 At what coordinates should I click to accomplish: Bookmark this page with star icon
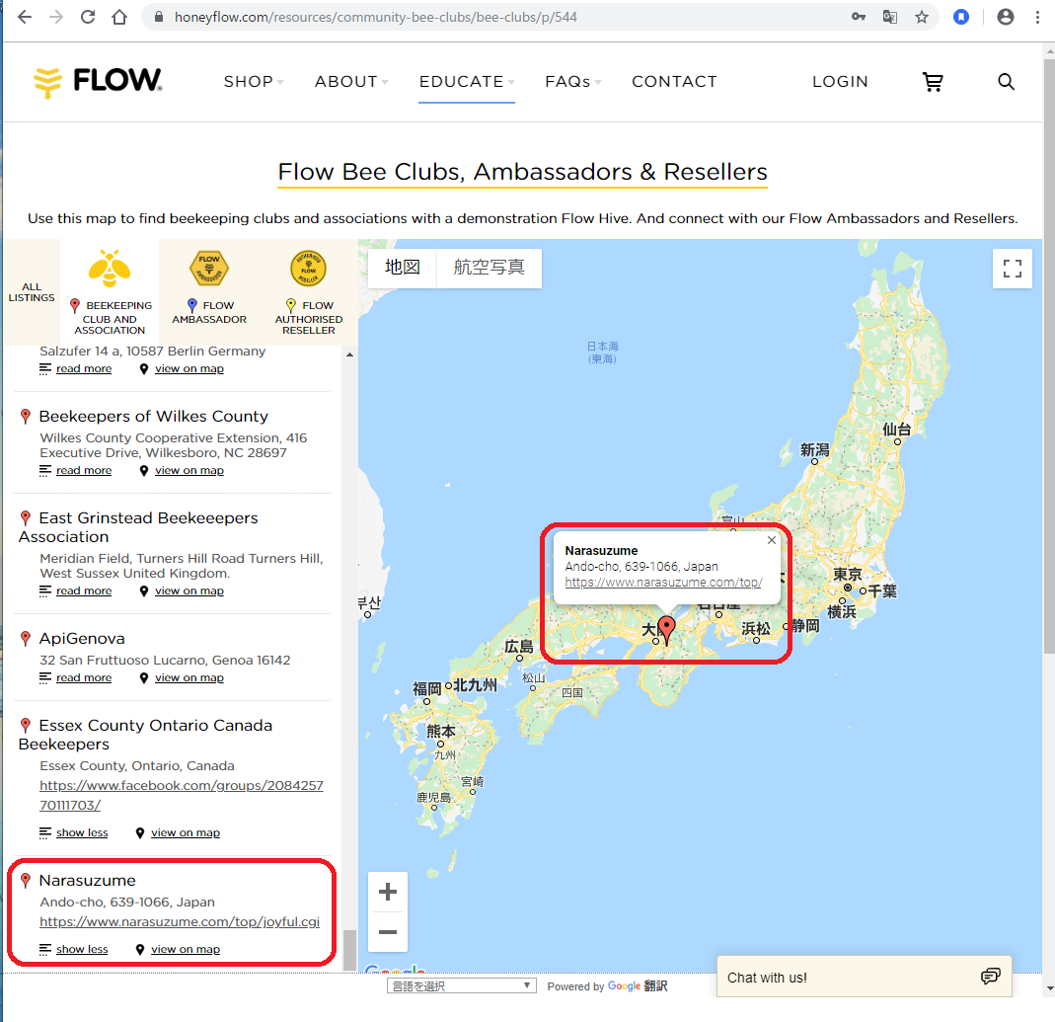pos(922,17)
